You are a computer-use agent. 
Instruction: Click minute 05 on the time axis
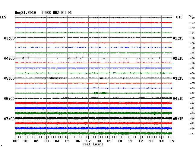coord(67,141)
